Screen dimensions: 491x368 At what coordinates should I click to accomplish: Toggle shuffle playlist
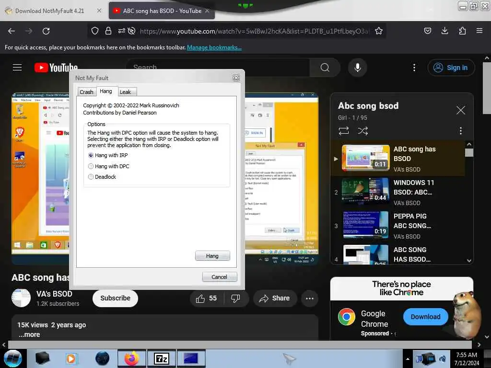pos(362,130)
